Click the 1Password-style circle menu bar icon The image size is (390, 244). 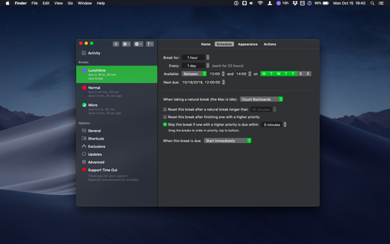pos(237,3)
